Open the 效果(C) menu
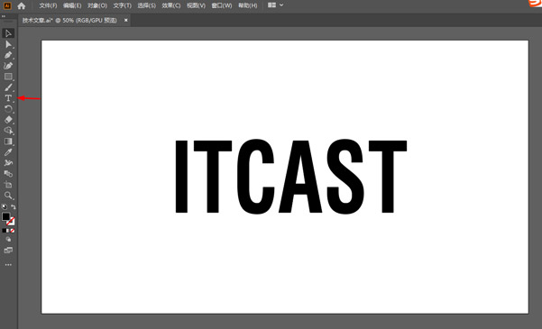Image resolution: width=542 pixels, height=329 pixels. pos(171,5)
